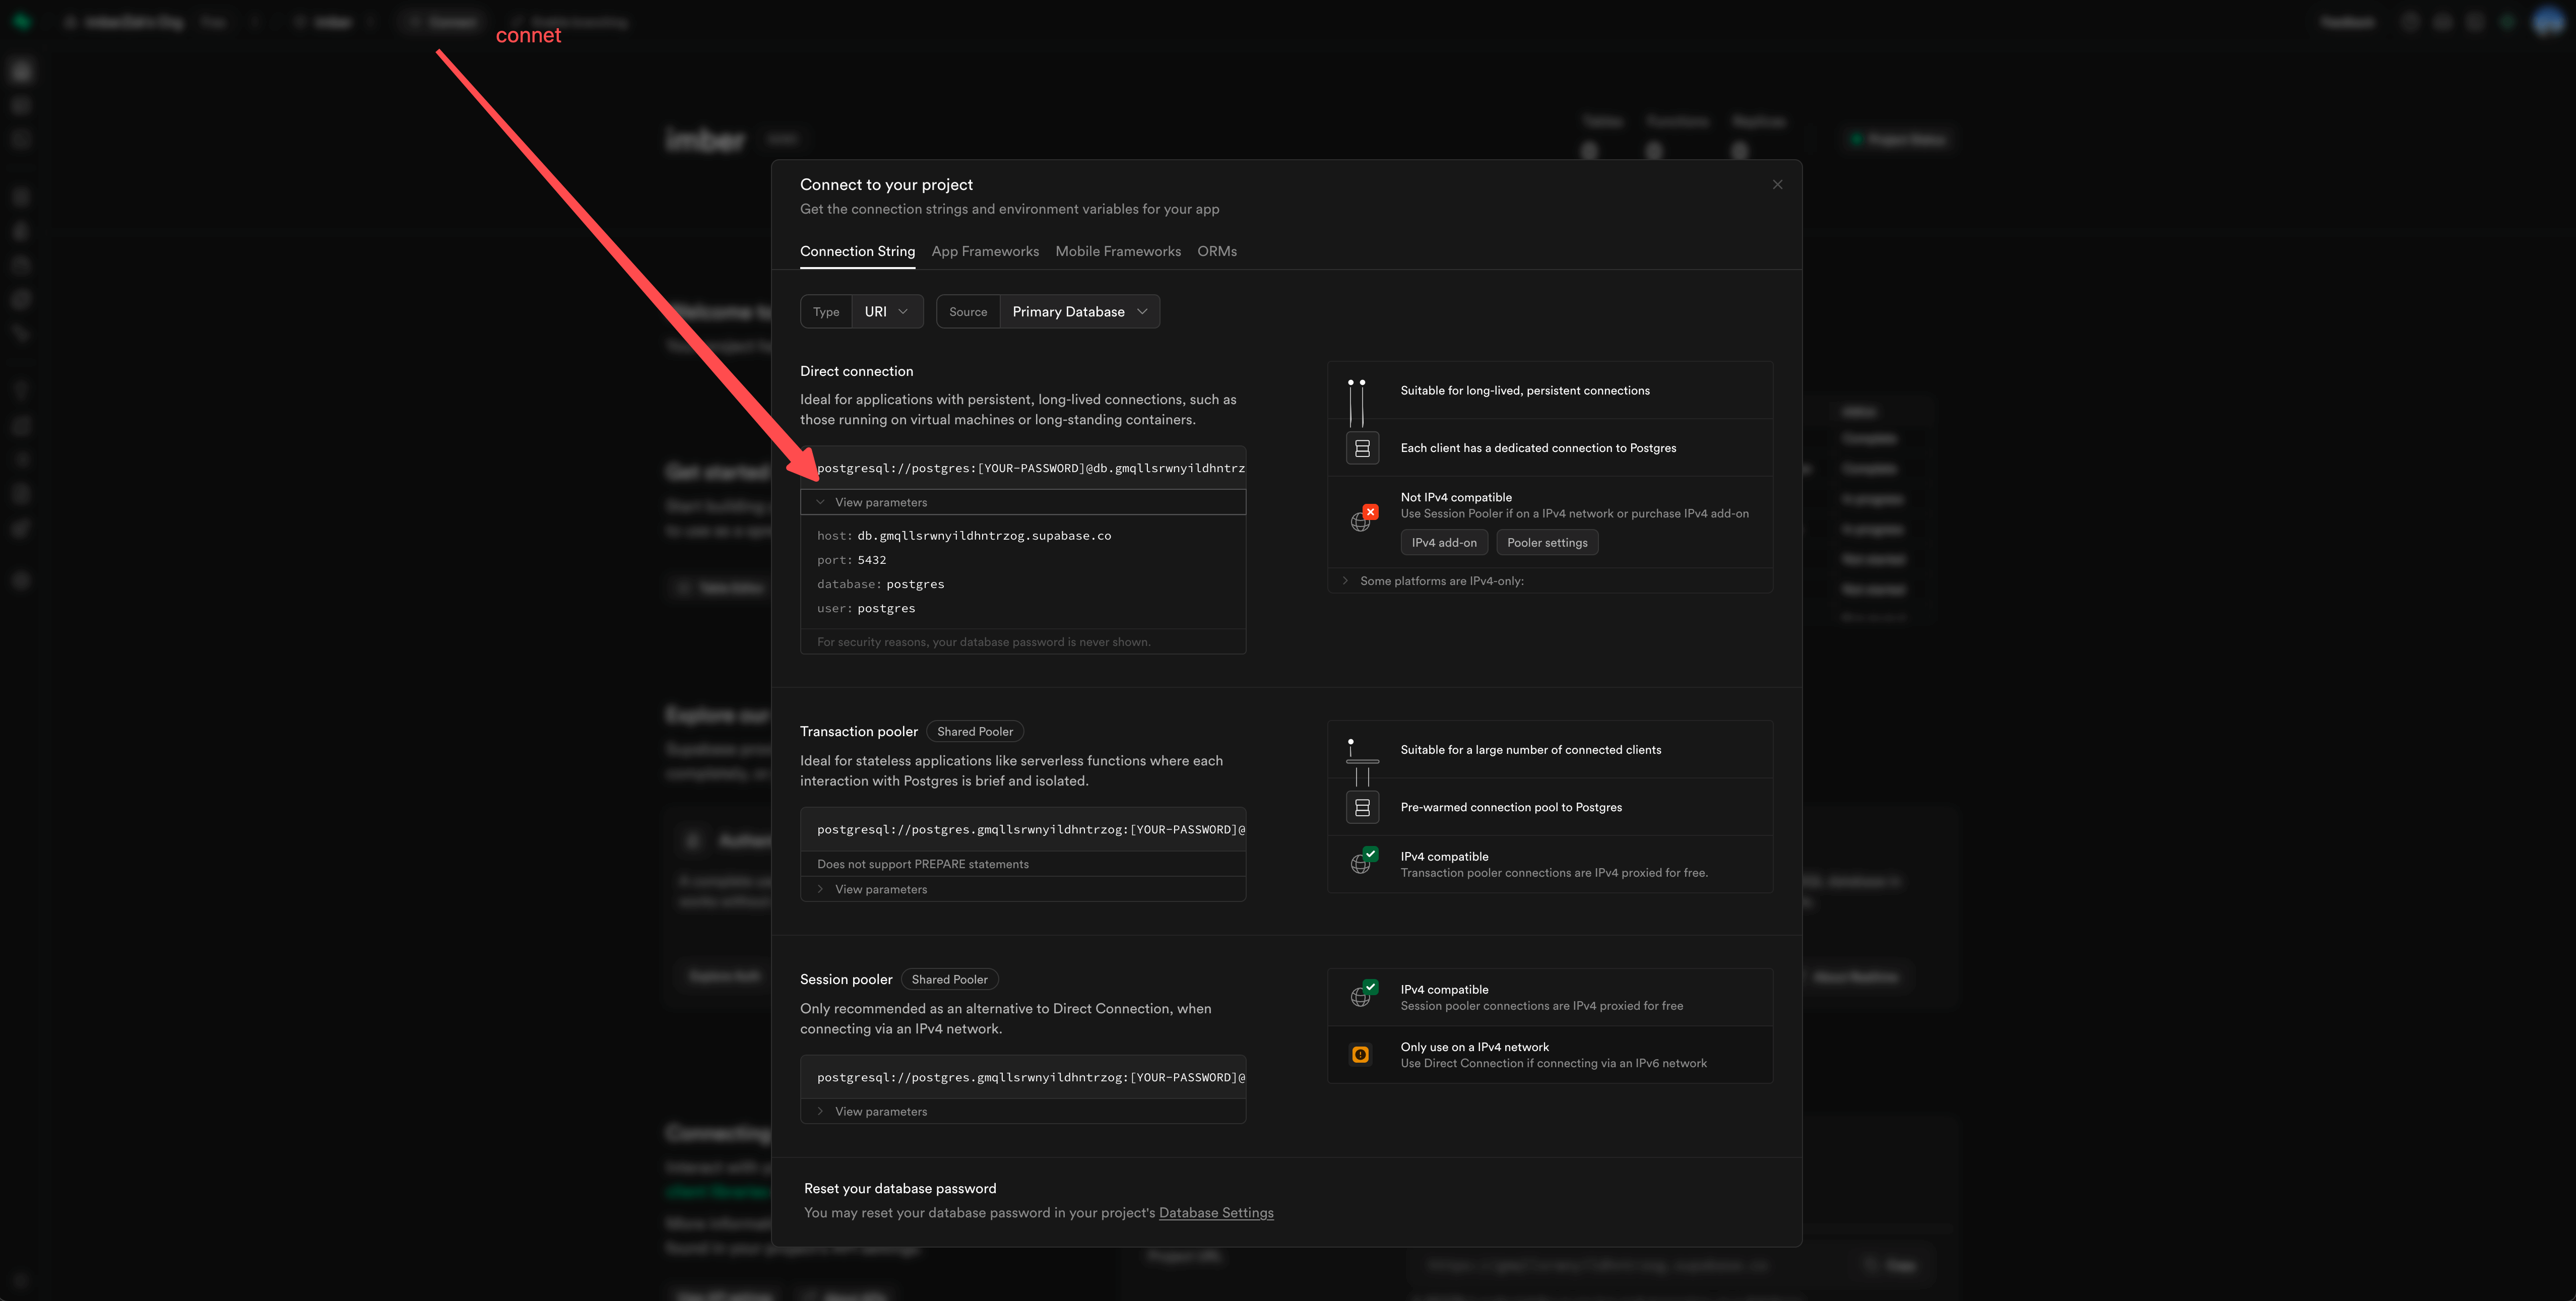Collapse View parameters under Direct connection

click(1023, 502)
